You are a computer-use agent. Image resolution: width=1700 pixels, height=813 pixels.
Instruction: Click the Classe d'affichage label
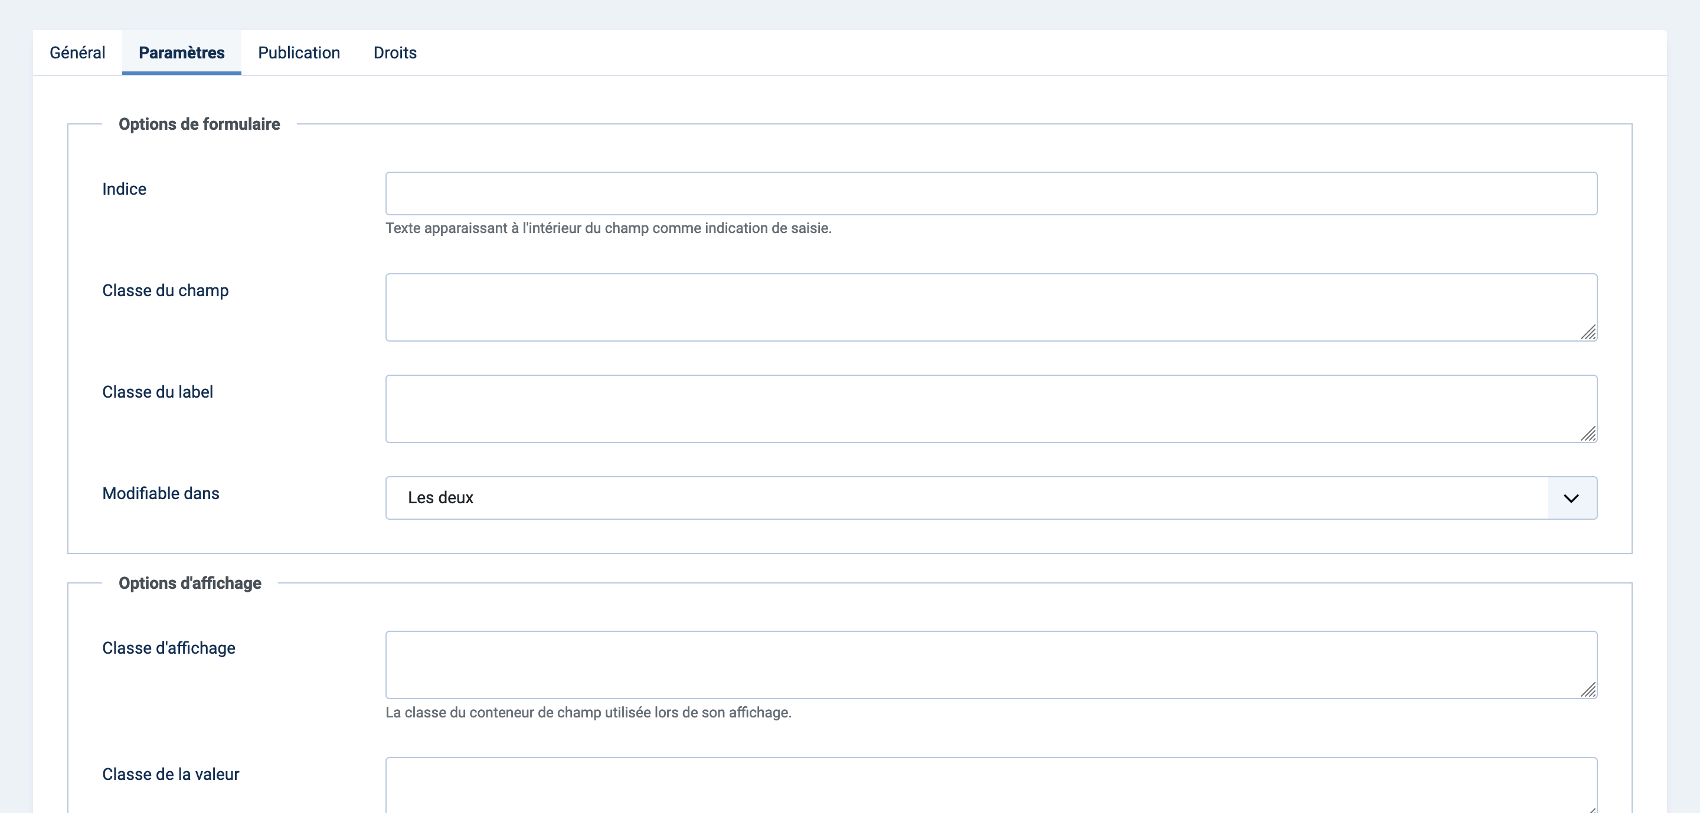[x=168, y=648]
